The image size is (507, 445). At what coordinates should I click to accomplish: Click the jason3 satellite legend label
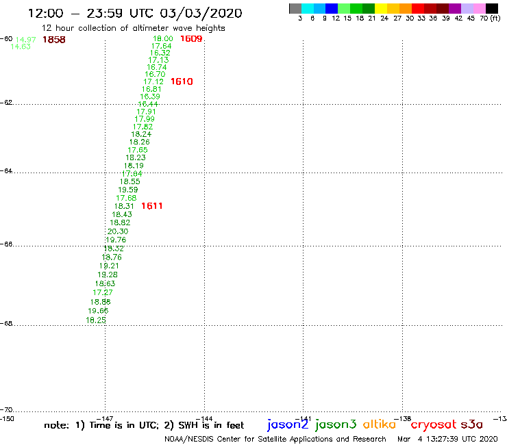pyautogui.click(x=336, y=424)
